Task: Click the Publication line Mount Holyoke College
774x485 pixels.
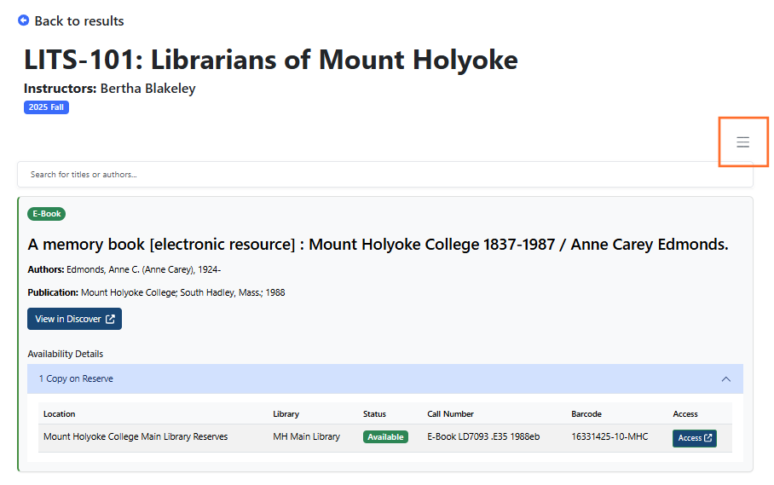Action: click(156, 292)
